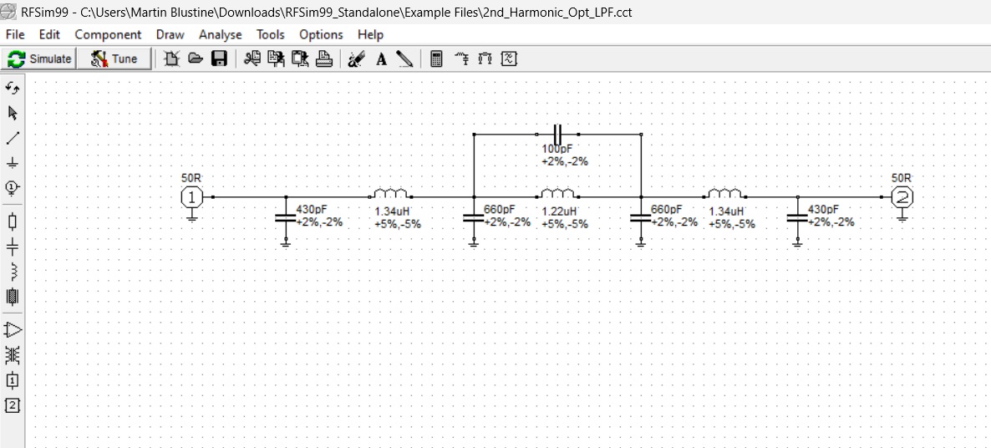The width and height of the screenshot is (991, 448).
Task: Save the circuit with the floppy disk icon
Action: coord(219,59)
